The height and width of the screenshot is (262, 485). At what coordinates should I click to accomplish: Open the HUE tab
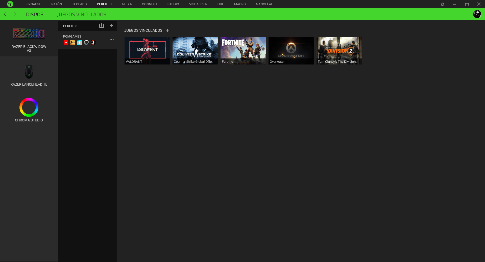pos(221,4)
